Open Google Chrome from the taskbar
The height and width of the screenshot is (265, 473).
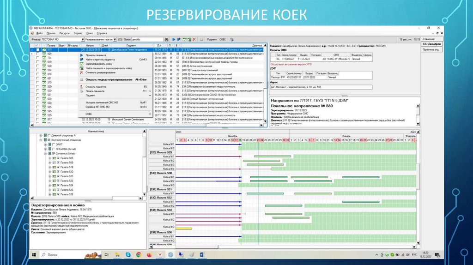[139, 255]
